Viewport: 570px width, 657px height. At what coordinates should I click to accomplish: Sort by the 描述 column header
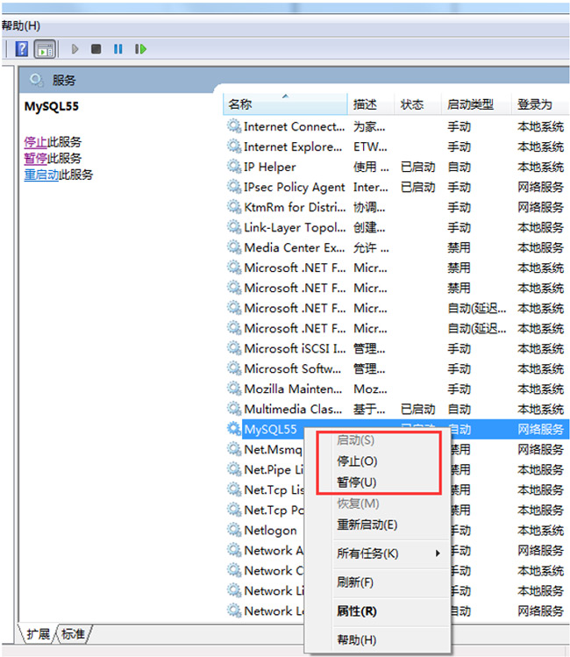[x=371, y=104]
